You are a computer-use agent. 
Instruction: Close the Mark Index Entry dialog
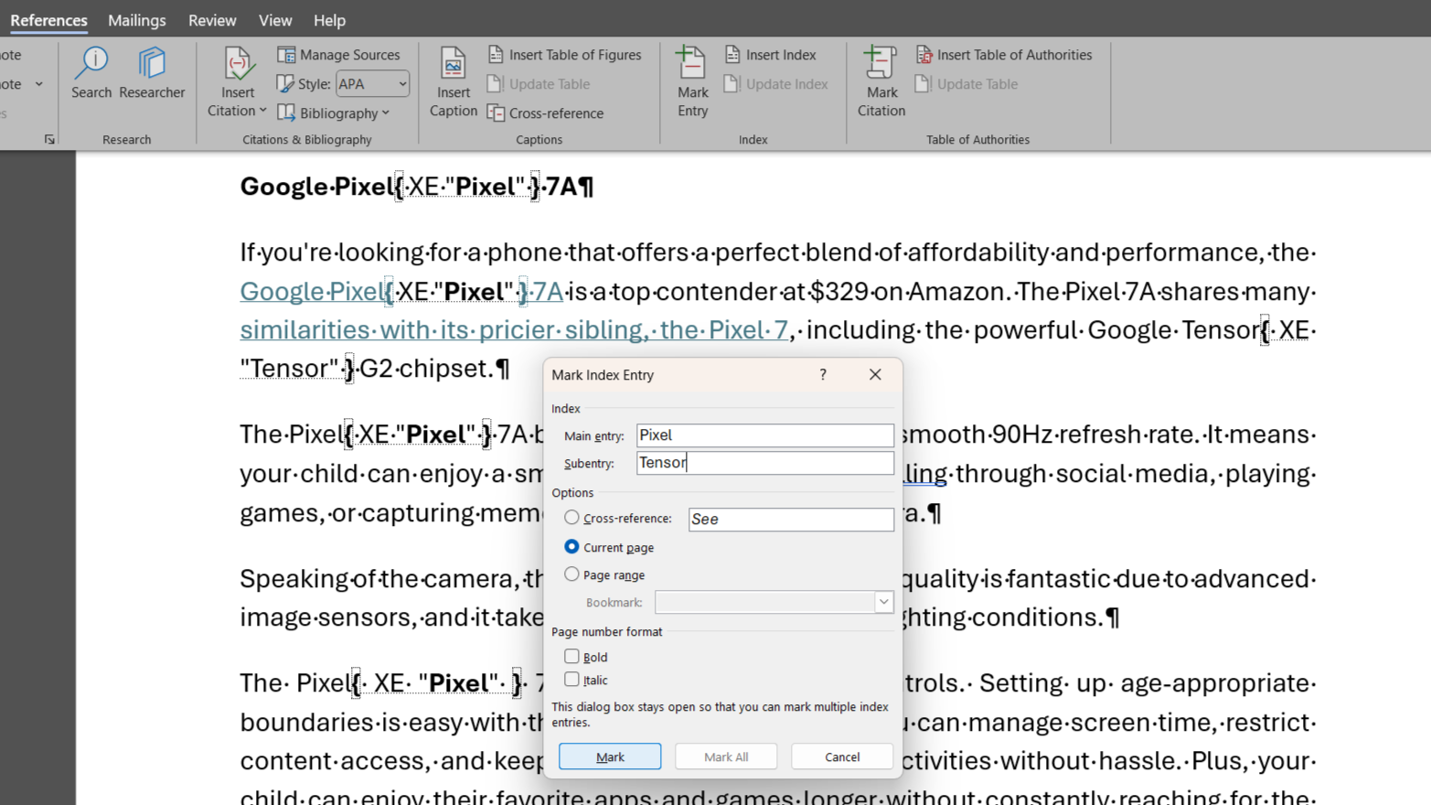click(875, 374)
